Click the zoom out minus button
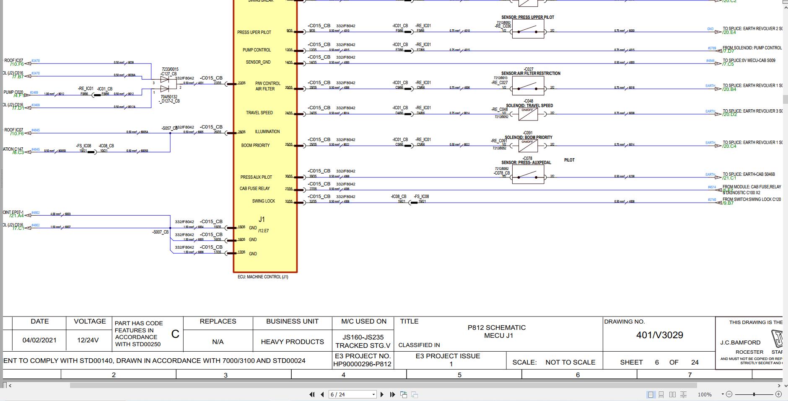788x401 pixels. [x=729, y=394]
